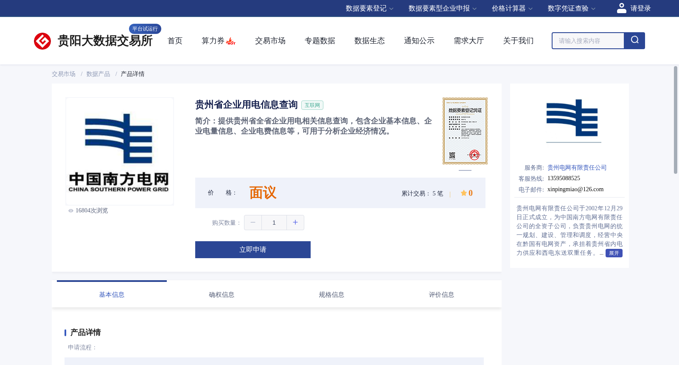This screenshot has width=679, height=365.
Task: Switch to the 评价信息 tab
Action: click(441, 295)
